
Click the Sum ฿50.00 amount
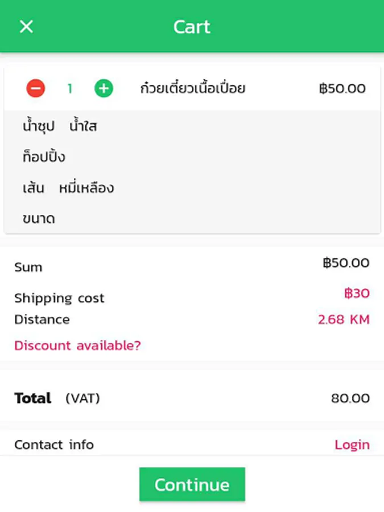(346, 263)
